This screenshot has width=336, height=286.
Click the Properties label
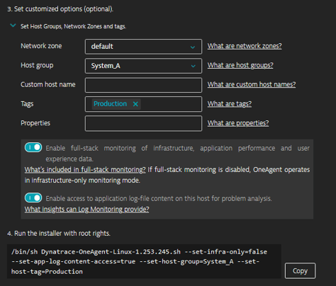click(x=35, y=123)
